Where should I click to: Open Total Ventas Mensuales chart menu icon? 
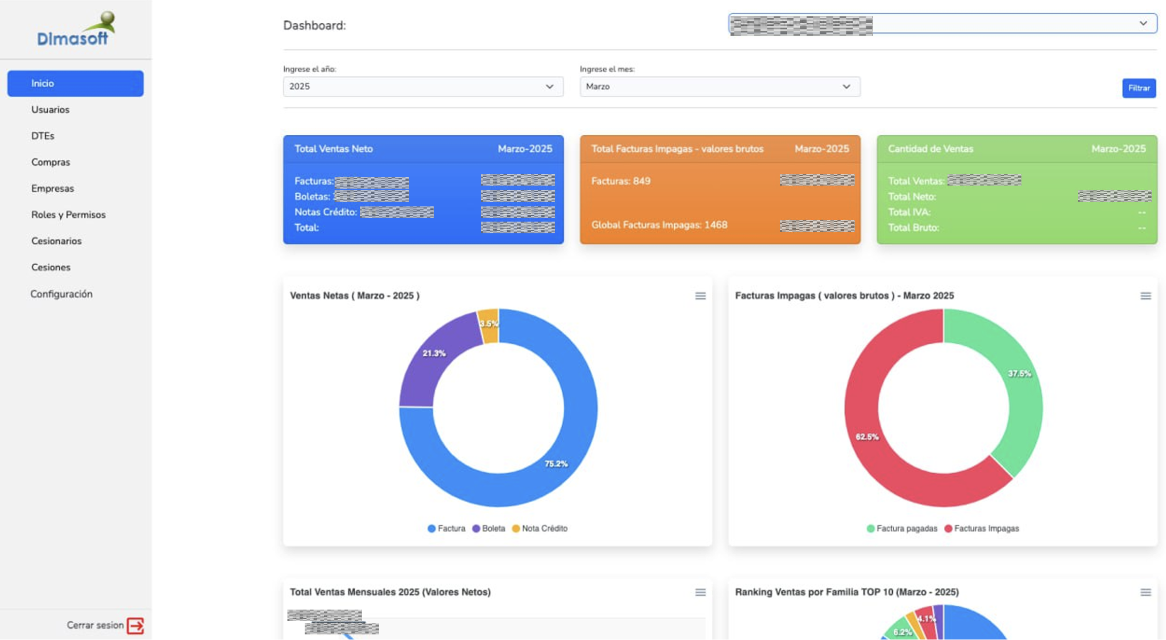[x=700, y=592]
